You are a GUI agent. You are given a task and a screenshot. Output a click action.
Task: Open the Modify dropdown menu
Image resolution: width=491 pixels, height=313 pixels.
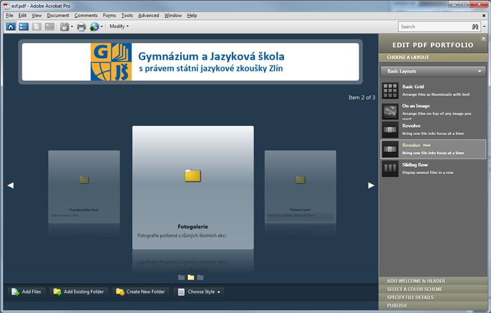click(x=119, y=27)
